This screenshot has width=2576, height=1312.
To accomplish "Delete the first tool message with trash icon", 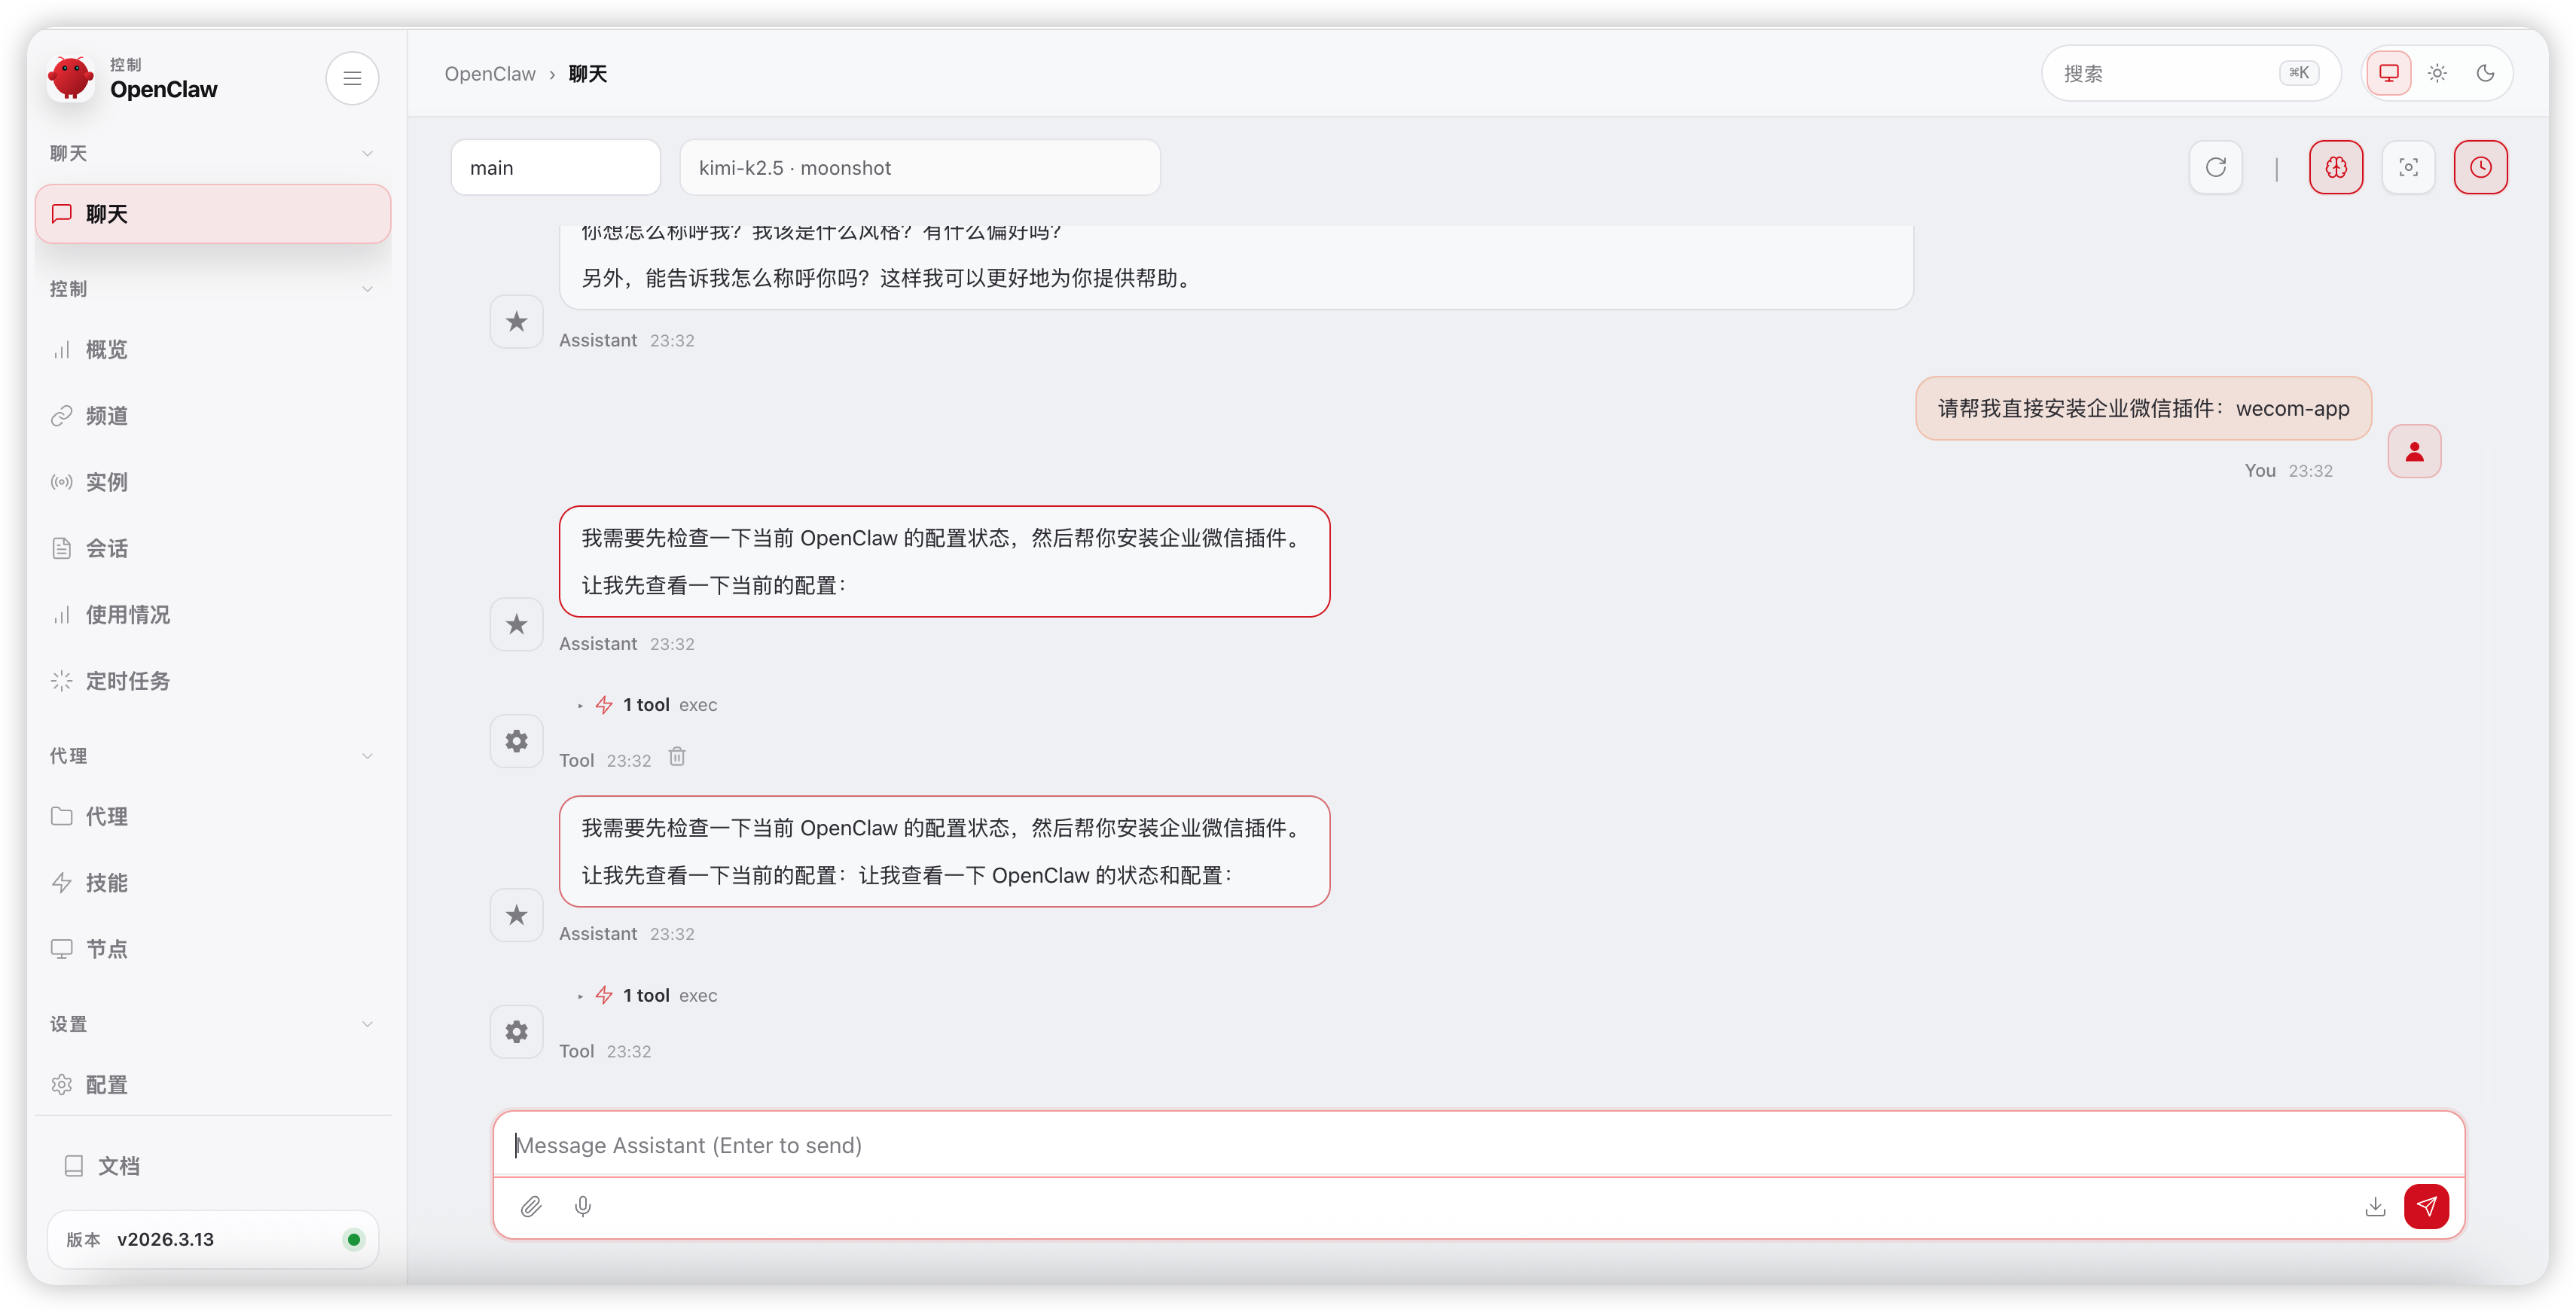I will [x=677, y=757].
